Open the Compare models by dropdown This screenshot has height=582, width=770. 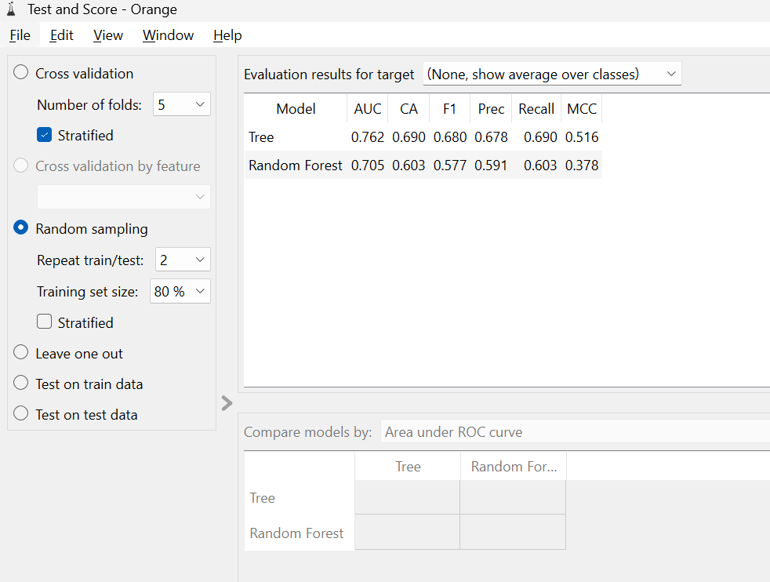[575, 432]
